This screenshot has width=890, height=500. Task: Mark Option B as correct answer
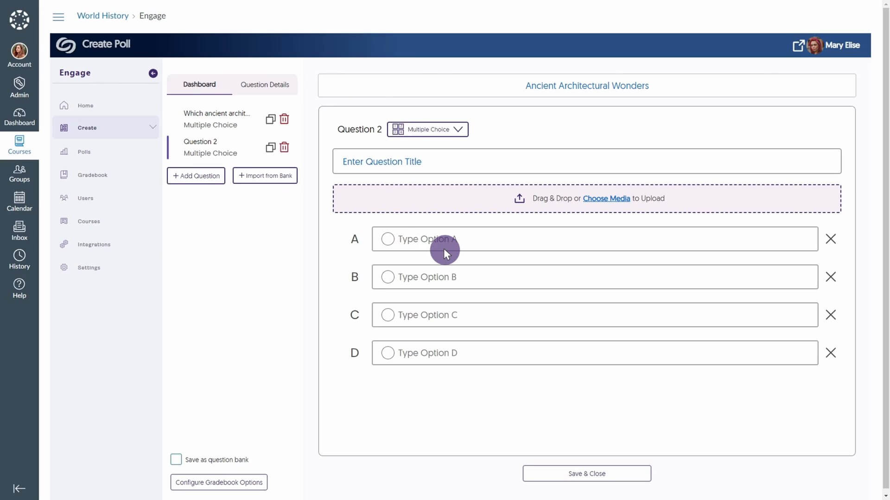(388, 277)
